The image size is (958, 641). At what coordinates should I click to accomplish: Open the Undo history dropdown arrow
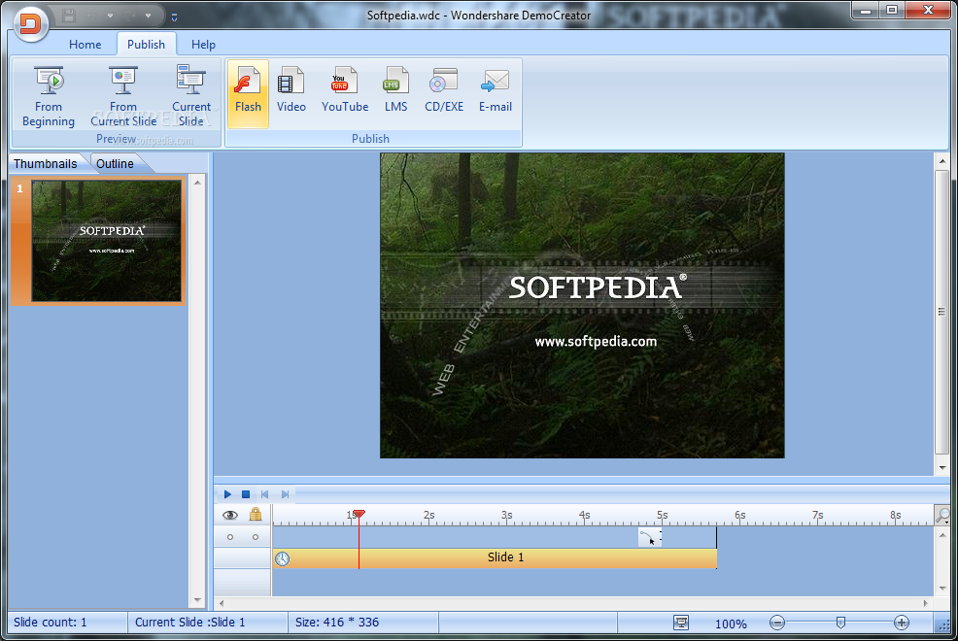coord(110,16)
